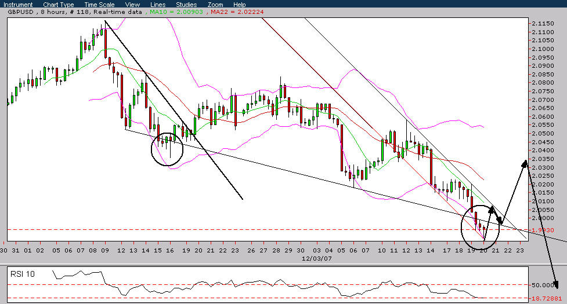Open the Studies menu

(x=186, y=5)
